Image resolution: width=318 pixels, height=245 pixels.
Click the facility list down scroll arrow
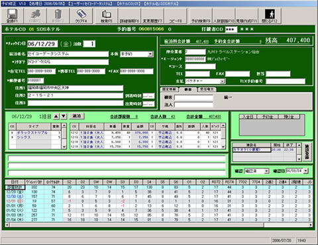click(x=299, y=159)
